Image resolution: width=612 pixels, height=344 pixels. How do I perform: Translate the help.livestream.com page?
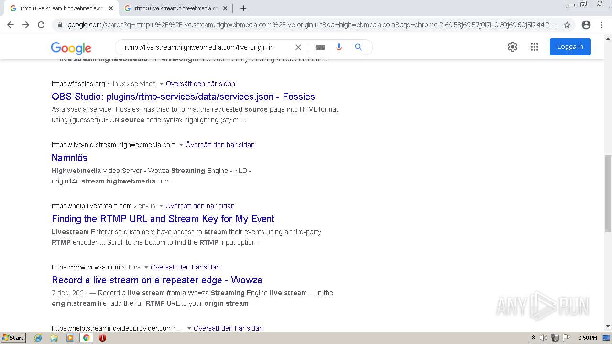point(200,206)
